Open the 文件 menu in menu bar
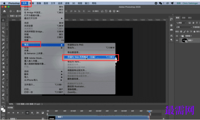This screenshot has height=120, width=200. [24, 3]
